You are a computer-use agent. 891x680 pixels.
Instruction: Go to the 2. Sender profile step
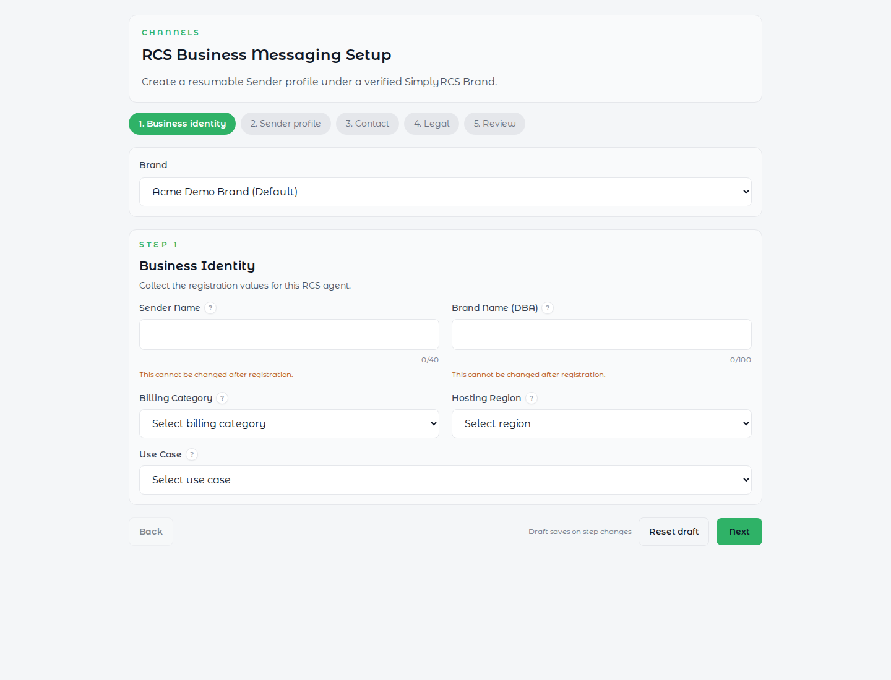coord(286,124)
